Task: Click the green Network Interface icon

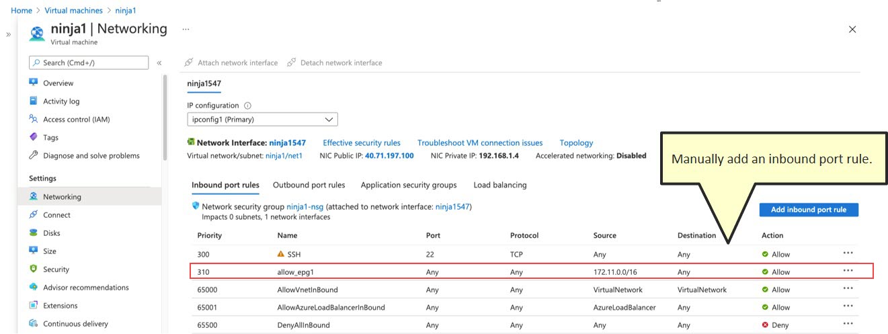Action: (191, 142)
